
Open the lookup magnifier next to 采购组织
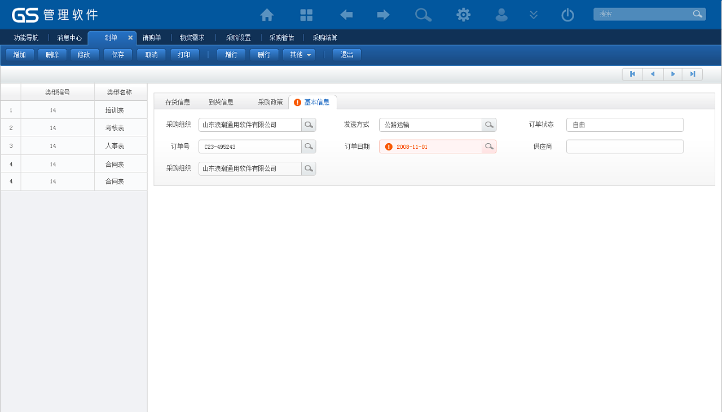coord(309,125)
